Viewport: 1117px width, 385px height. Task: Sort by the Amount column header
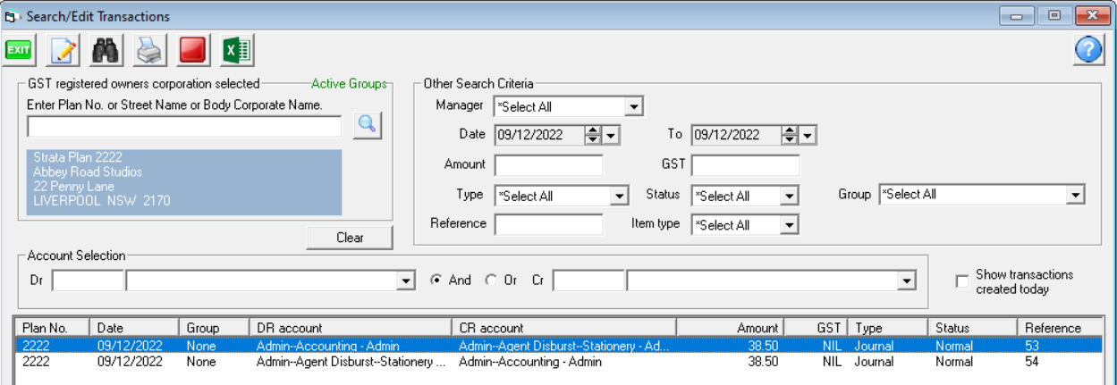(731, 328)
